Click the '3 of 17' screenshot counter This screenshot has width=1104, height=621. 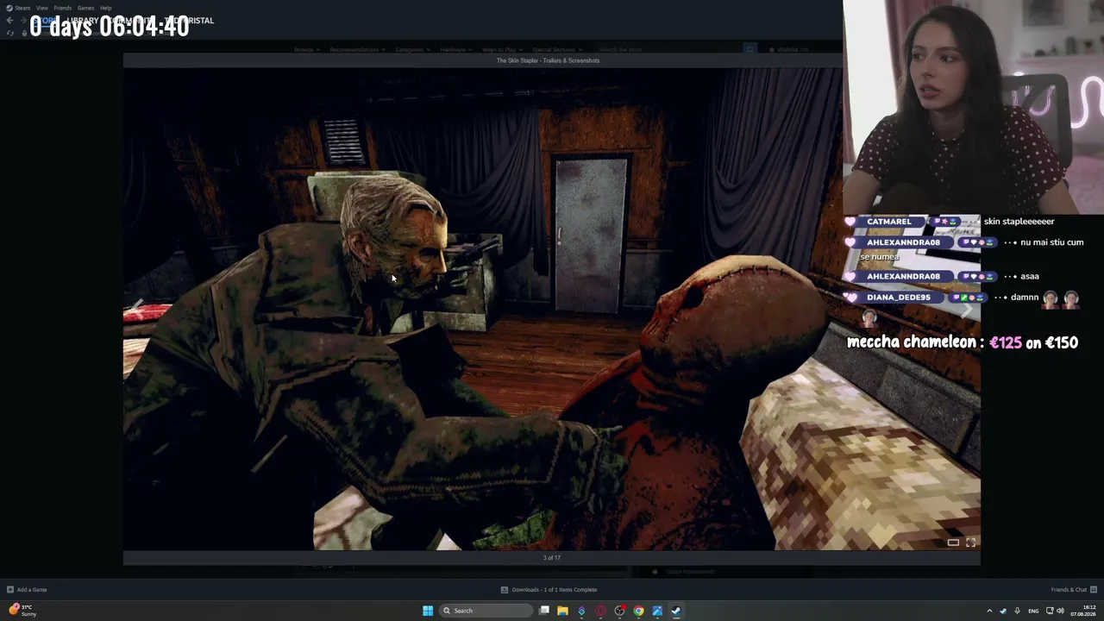552,558
